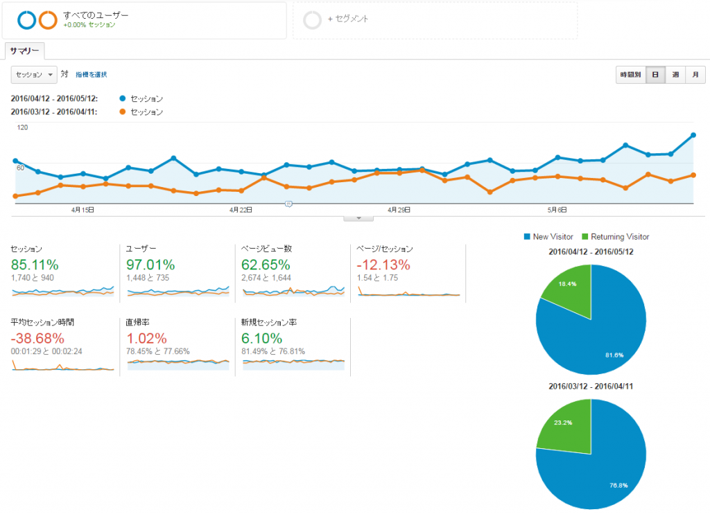This screenshot has height=514, width=710.
Task: Switch the chart to 月 monthly view
Action: pyautogui.click(x=695, y=75)
